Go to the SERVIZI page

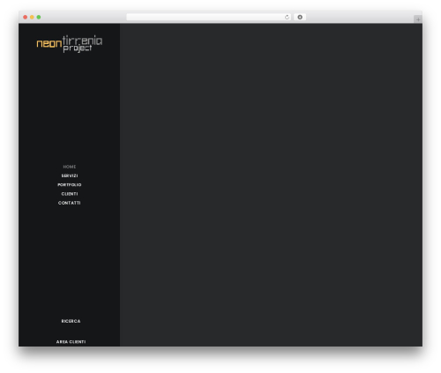70,175
